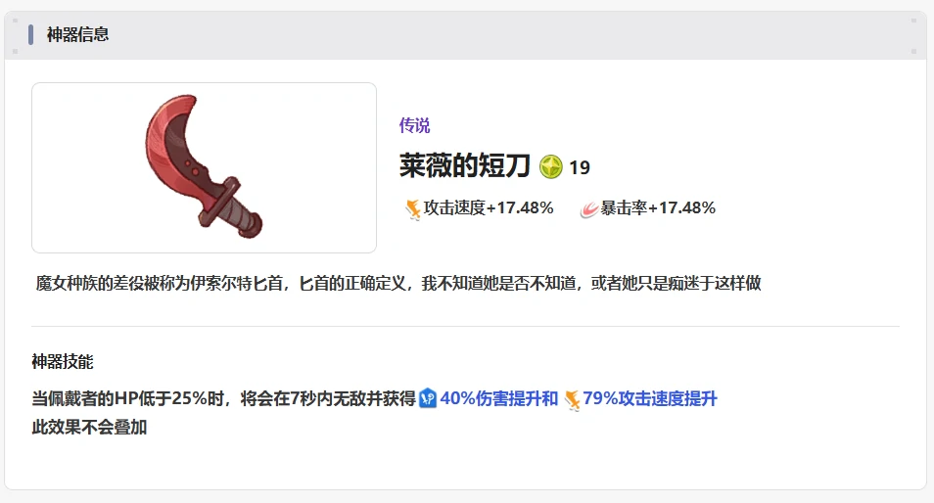The image size is (934, 503).
Task: Click the 此效果不会叠加 note text
Action: pos(89,427)
